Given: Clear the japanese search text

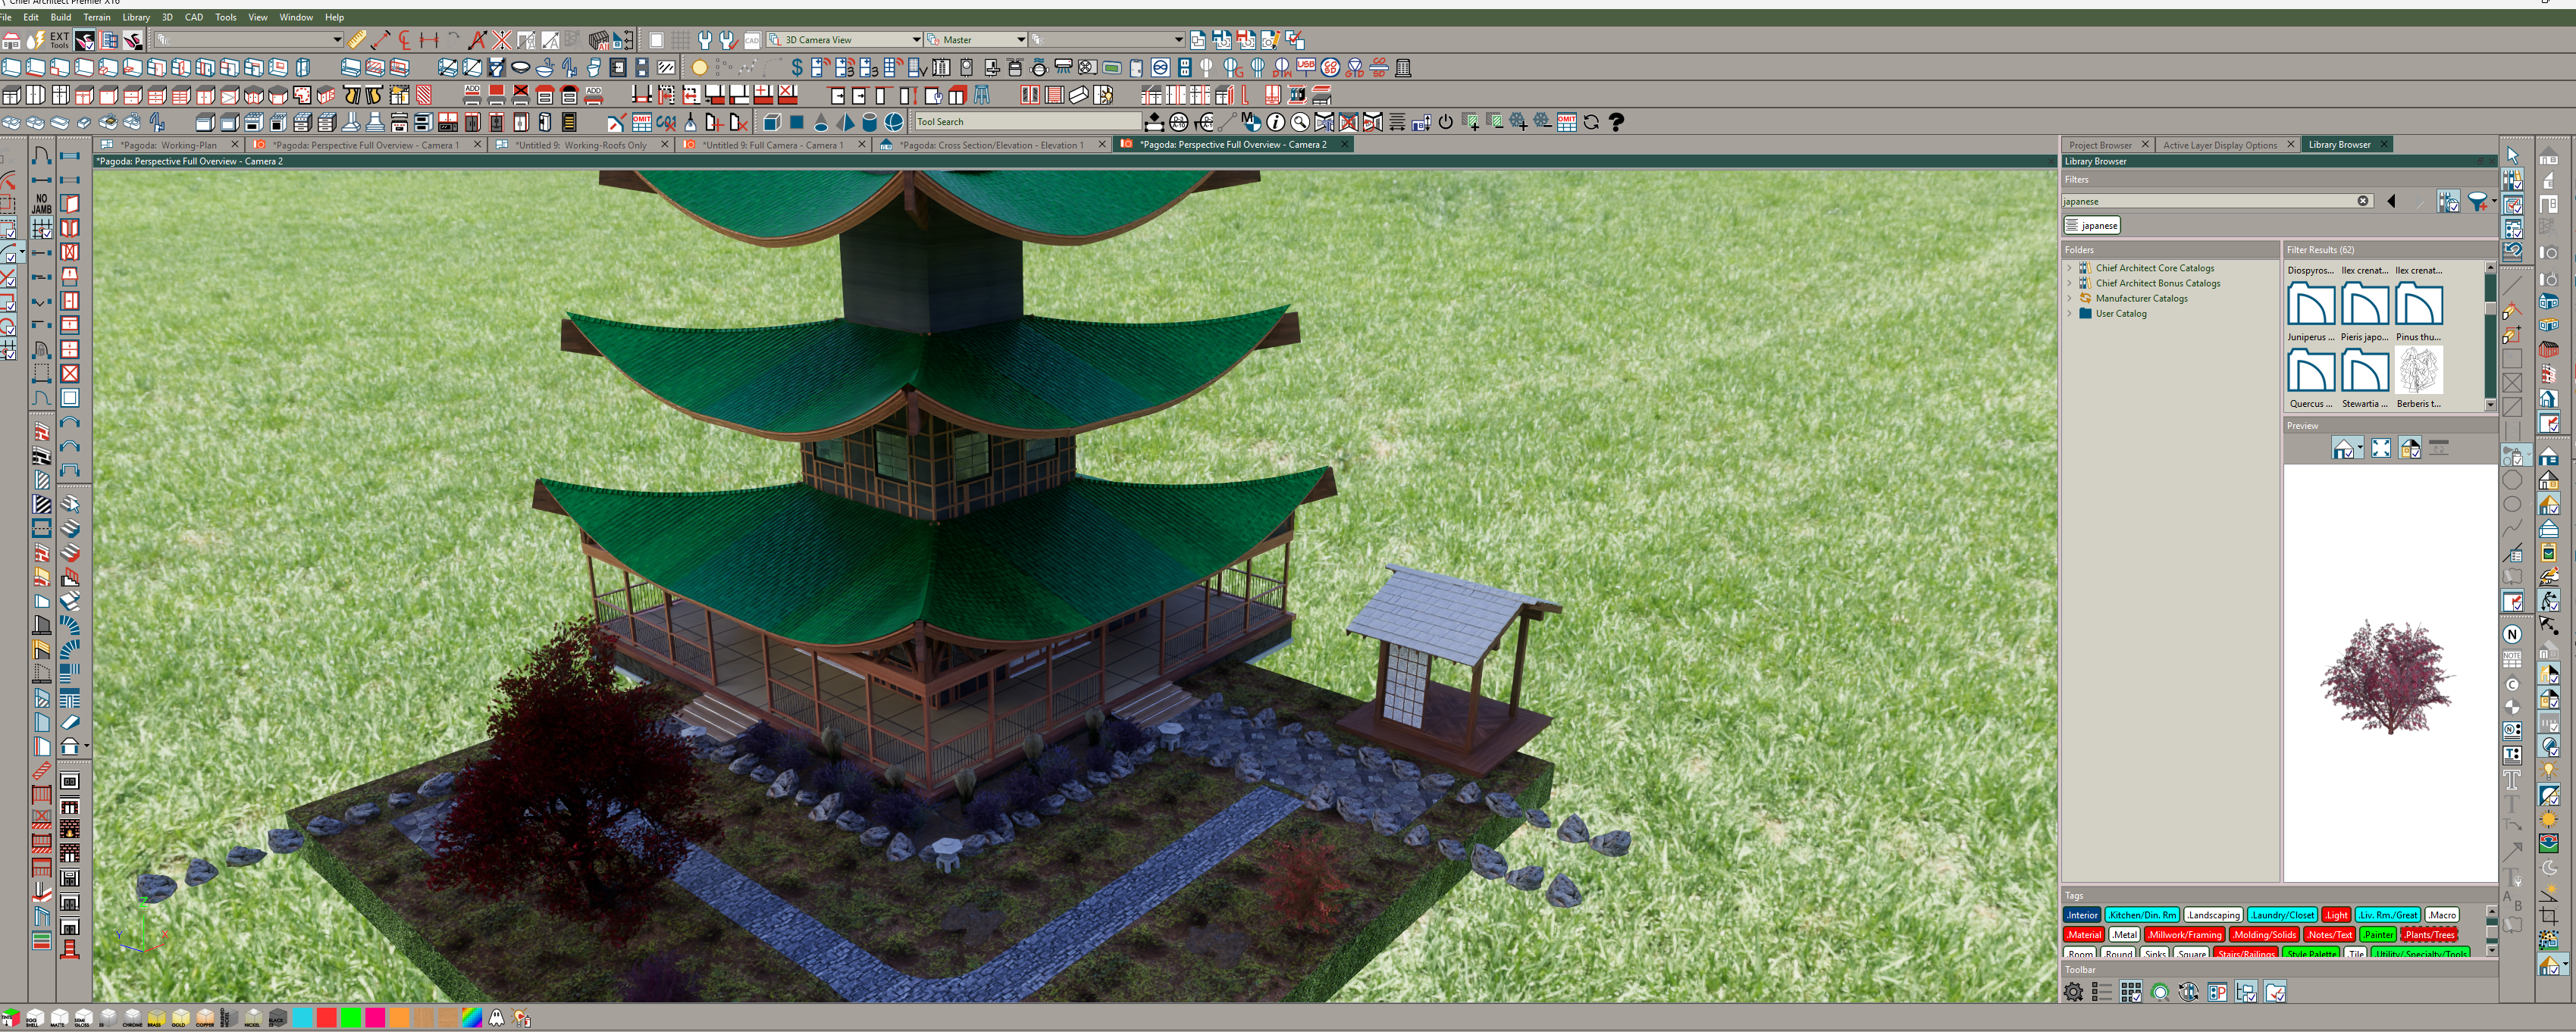Looking at the screenshot, I should (x=2362, y=201).
